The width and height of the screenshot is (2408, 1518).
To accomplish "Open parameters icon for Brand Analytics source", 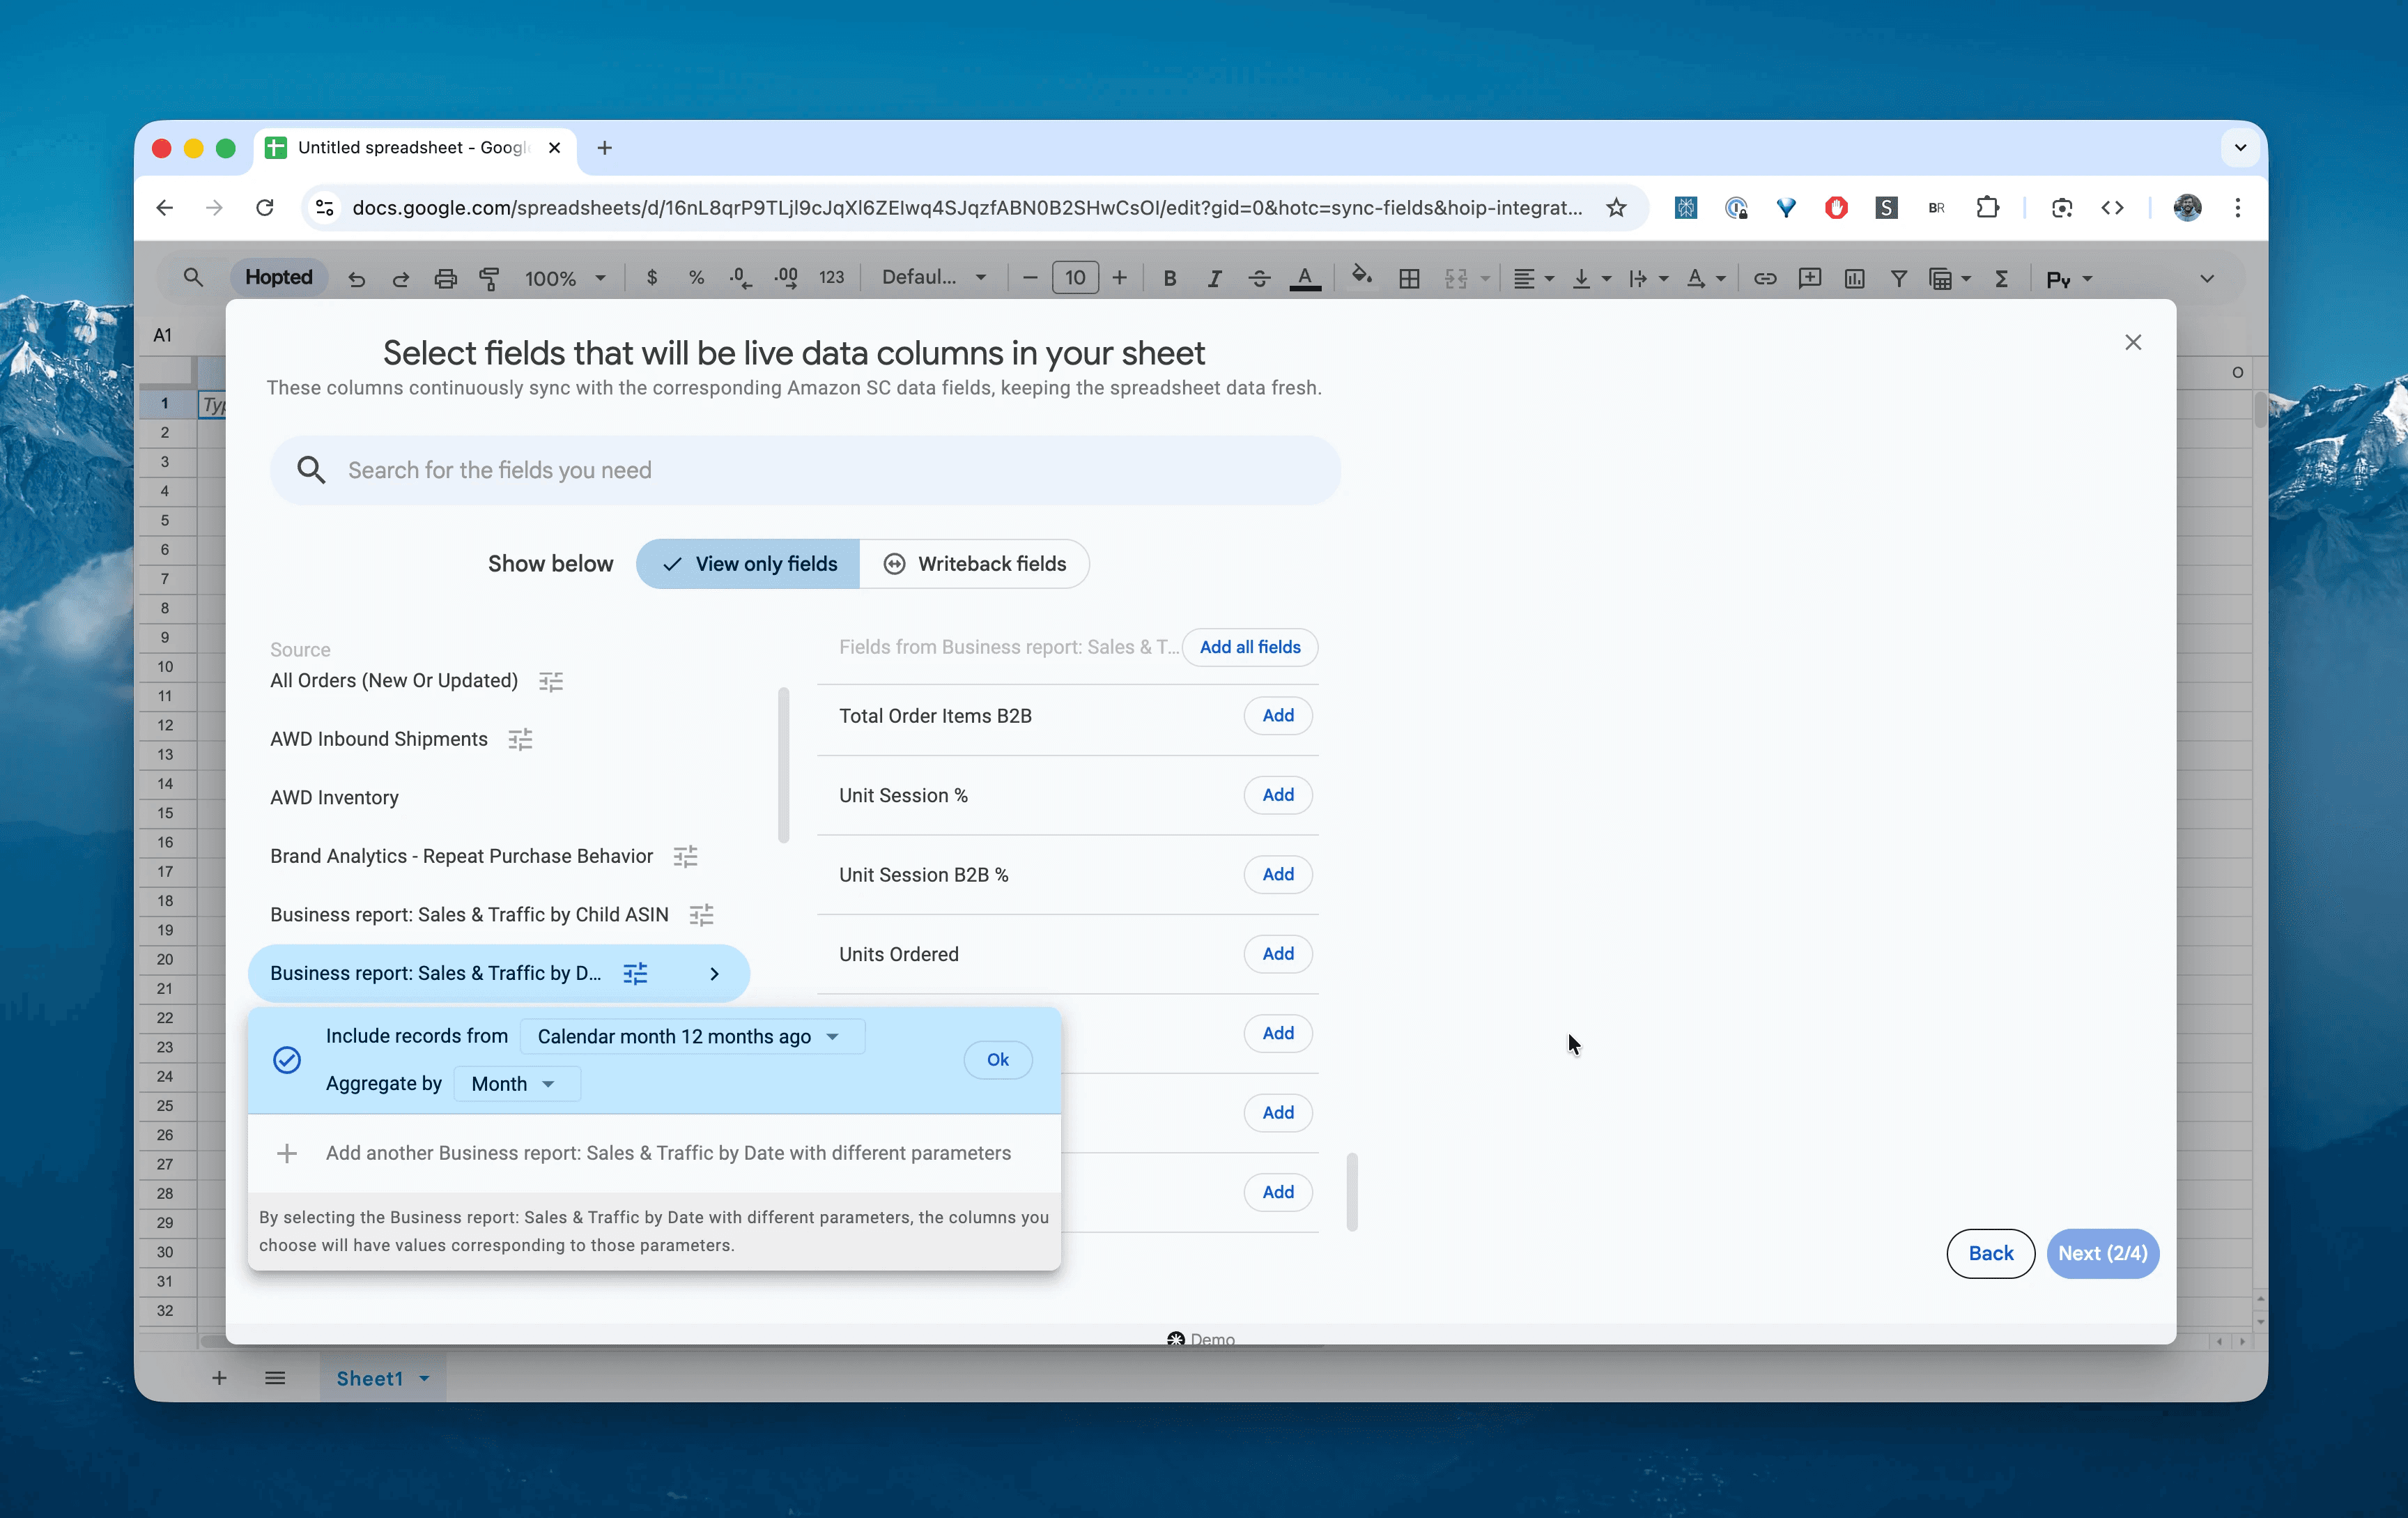I will [x=685, y=856].
